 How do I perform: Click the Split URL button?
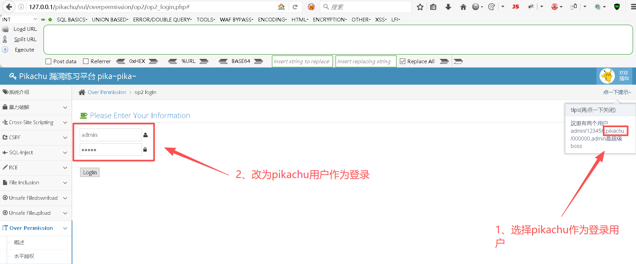pyautogui.click(x=25, y=39)
